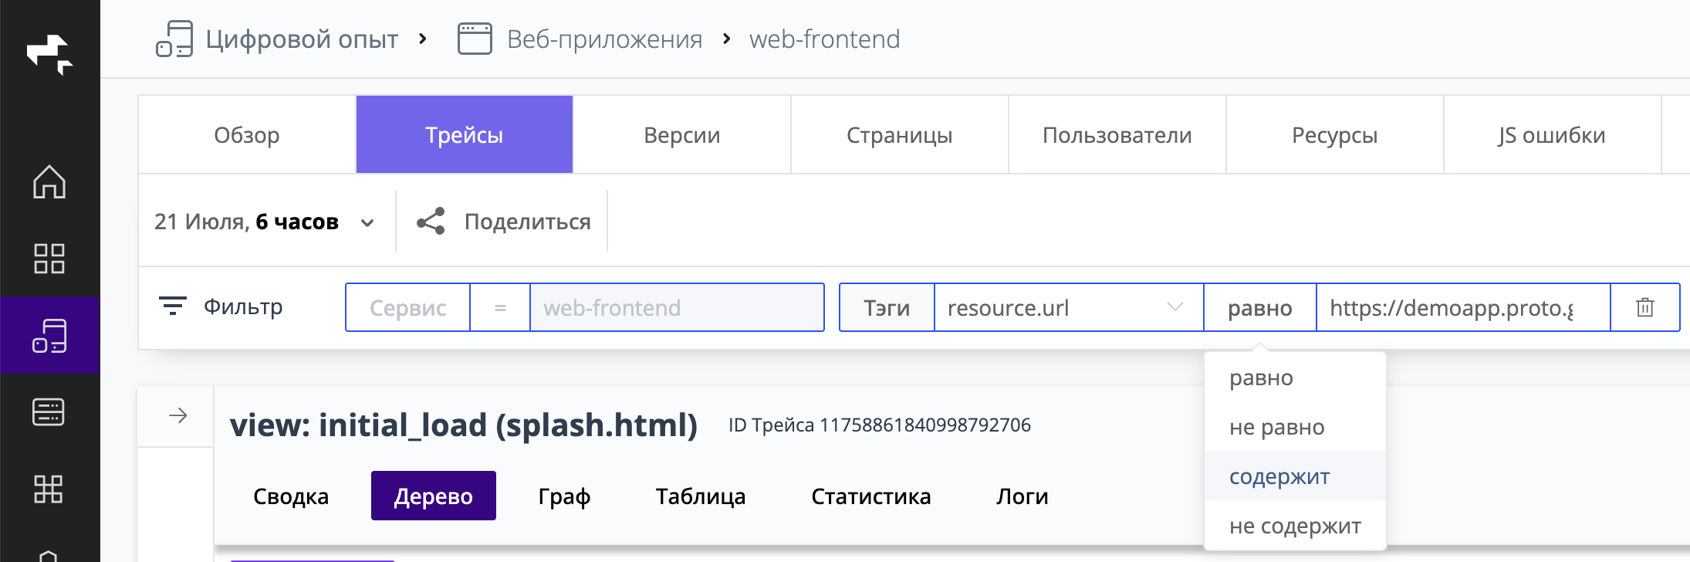Switch to the Ресурсы tab

coord(1335,135)
